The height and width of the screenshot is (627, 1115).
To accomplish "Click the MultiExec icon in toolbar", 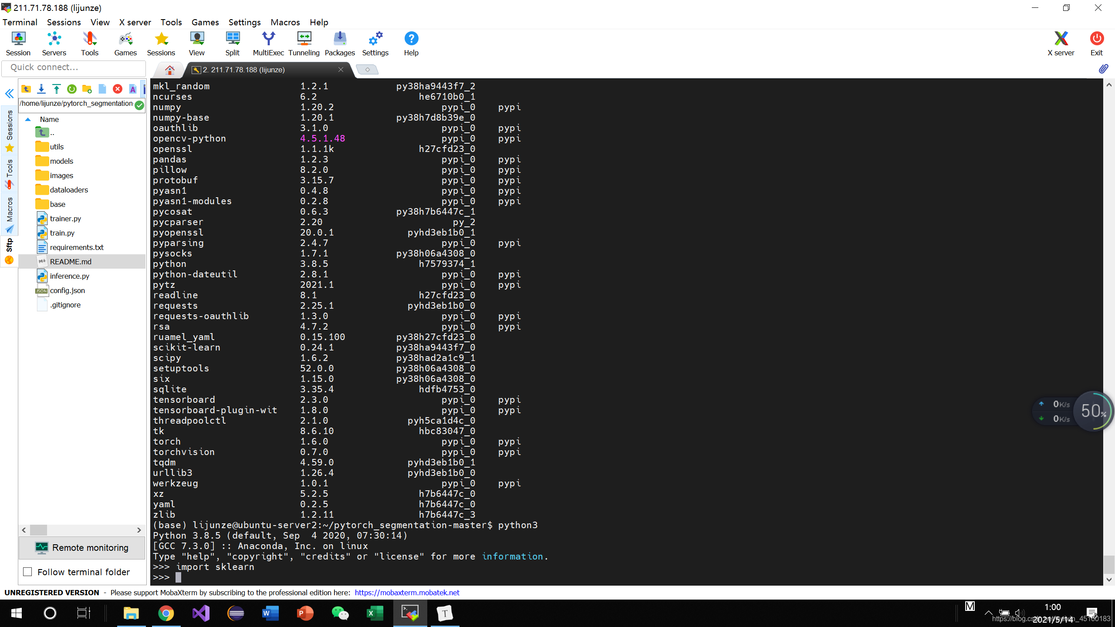I will (x=268, y=43).
